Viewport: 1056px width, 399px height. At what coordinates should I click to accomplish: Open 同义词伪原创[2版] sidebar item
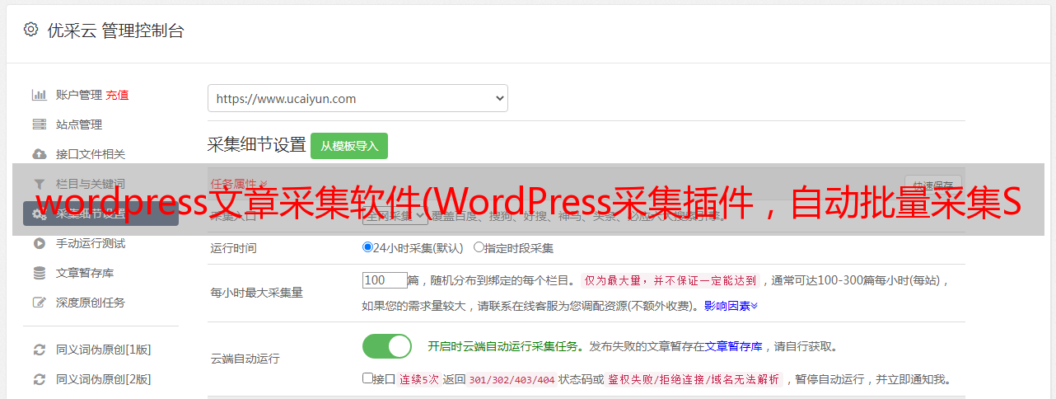point(104,379)
